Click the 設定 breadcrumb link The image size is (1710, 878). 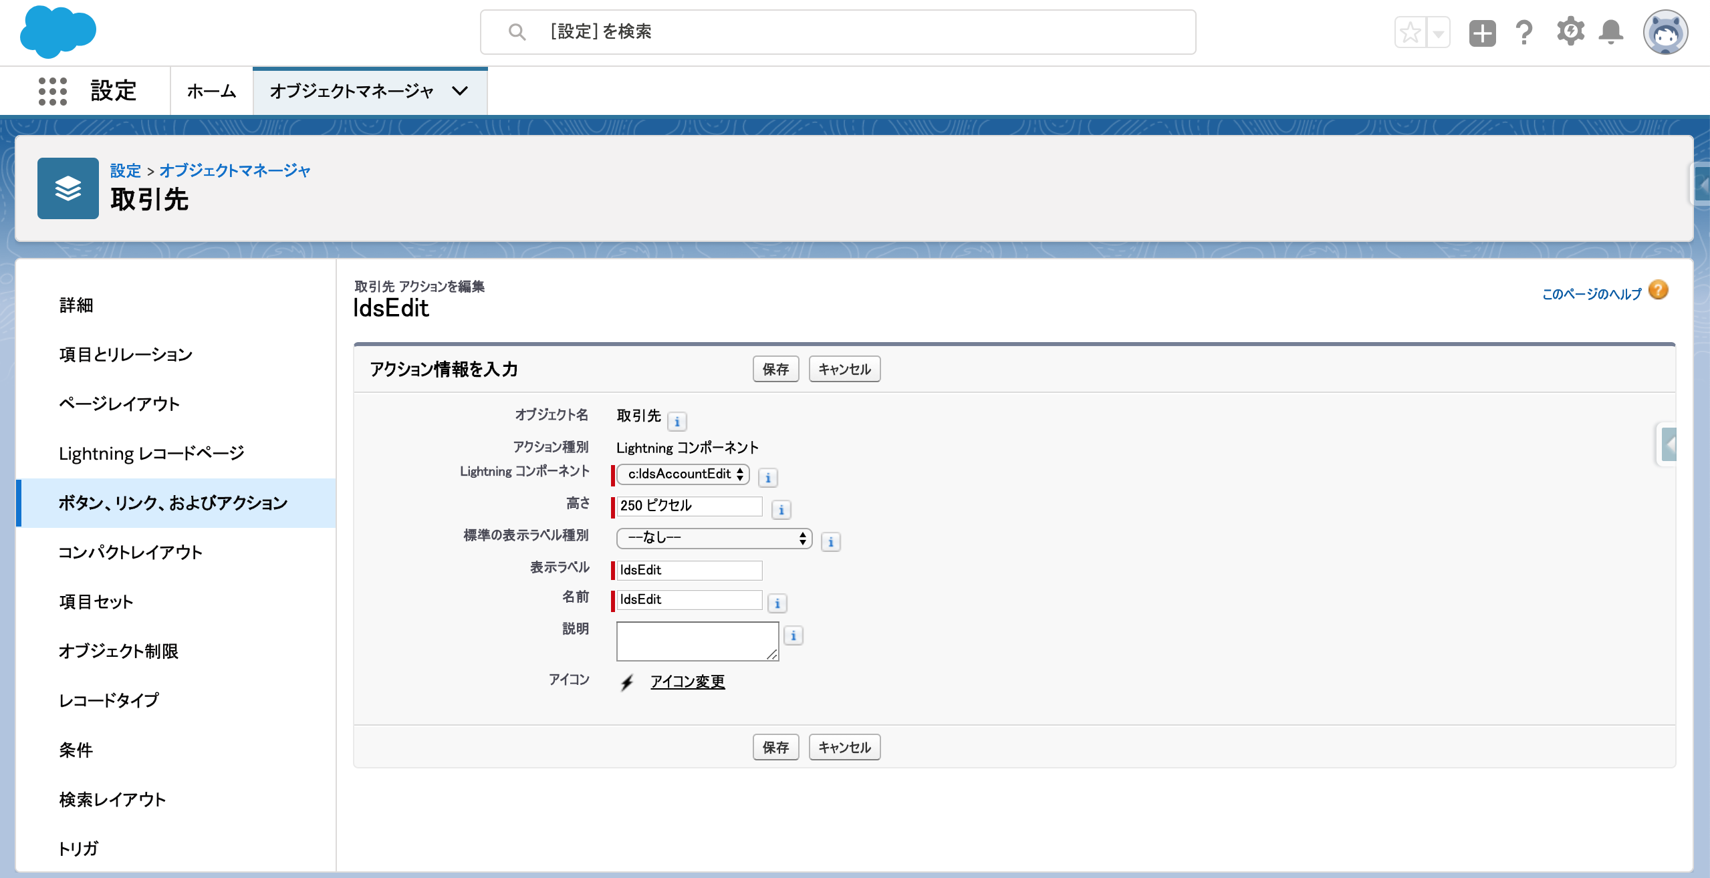click(x=126, y=170)
